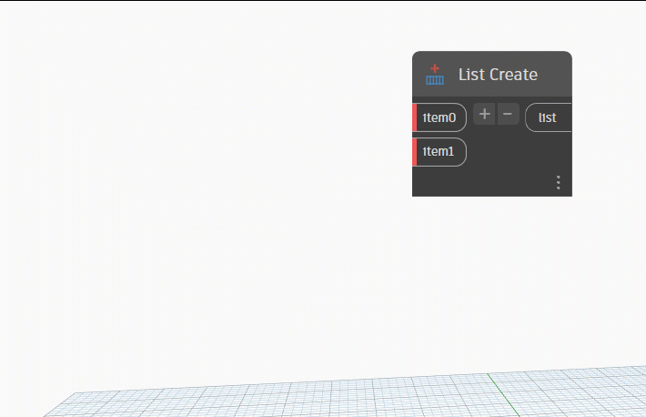Click the List Create node icon

435,75
